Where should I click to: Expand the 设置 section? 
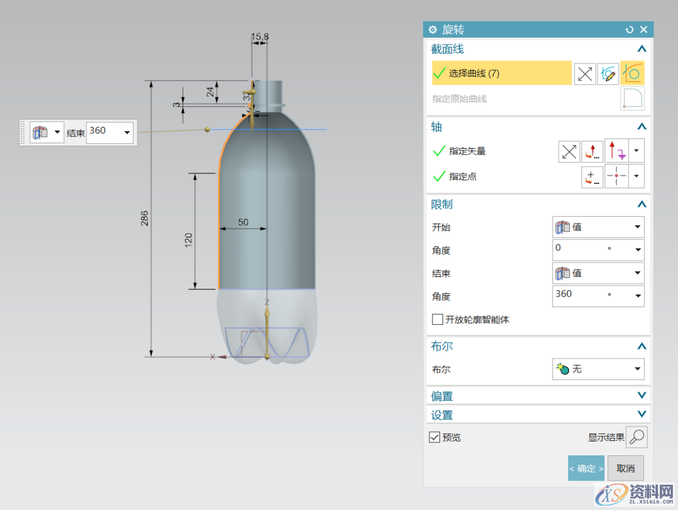(641, 415)
